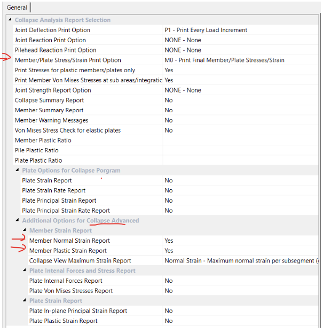
Task: Click the Member Plastic Ratio input field
Action: point(241,141)
